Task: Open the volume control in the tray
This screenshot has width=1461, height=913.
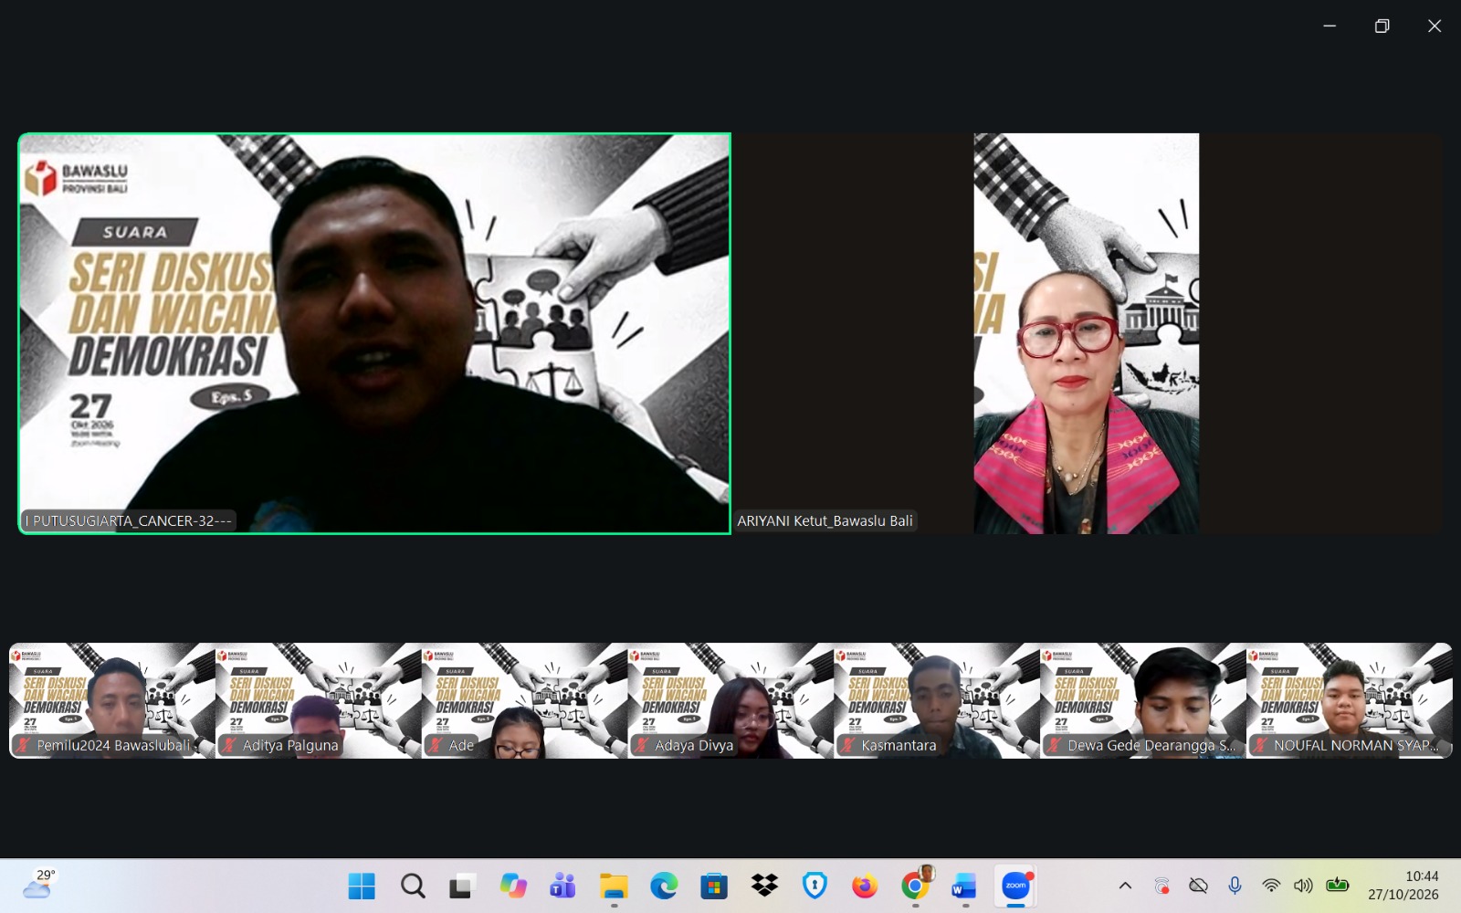Action: pyautogui.click(x=1303, y=886)
